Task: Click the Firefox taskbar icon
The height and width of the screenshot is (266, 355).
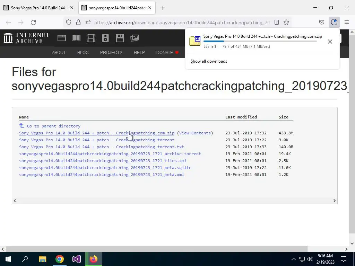Action: [94, 259]
